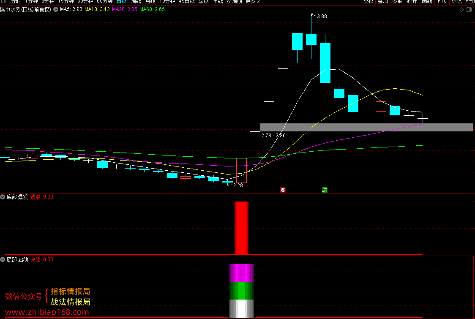Click the white segment of 底部启动 bar
Viewport: 475px width, 319px height.
[241, 308]
